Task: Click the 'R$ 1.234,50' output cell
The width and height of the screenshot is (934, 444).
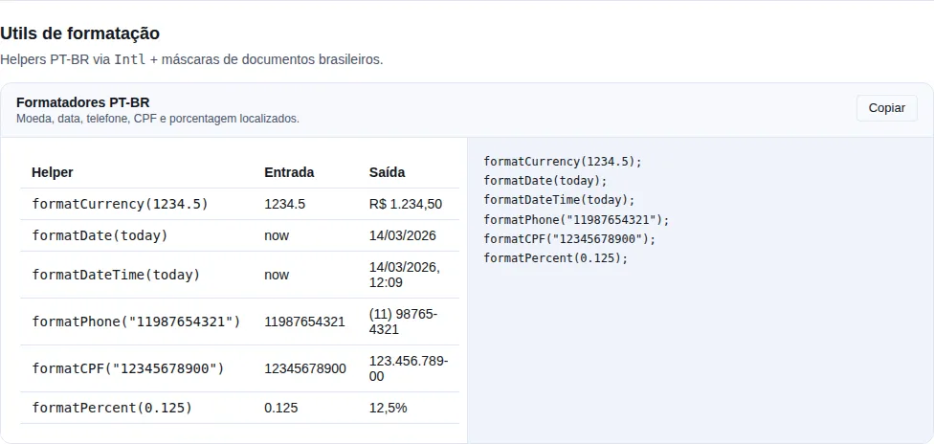Action: coord(406,205)
